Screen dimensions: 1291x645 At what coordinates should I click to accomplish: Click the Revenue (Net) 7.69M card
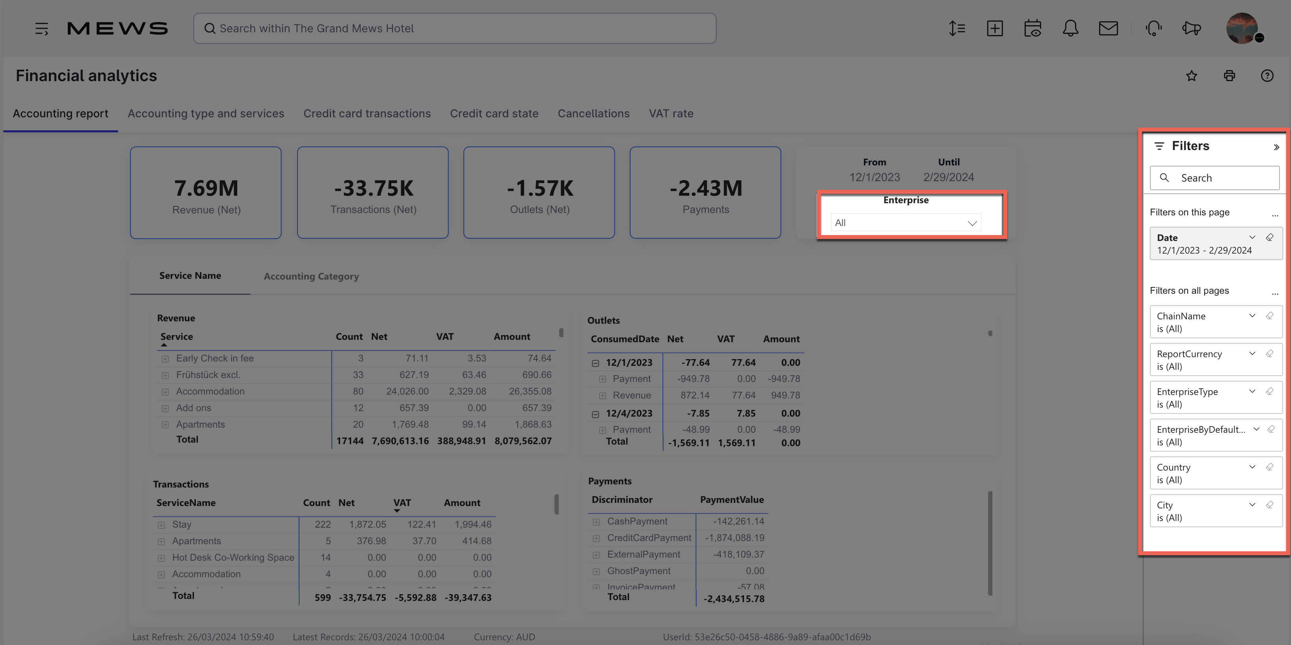pyautogui.click(x=205, y=192)
